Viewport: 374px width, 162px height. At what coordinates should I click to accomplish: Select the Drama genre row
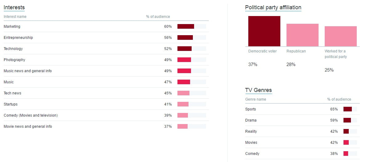(x=302, y=120)
